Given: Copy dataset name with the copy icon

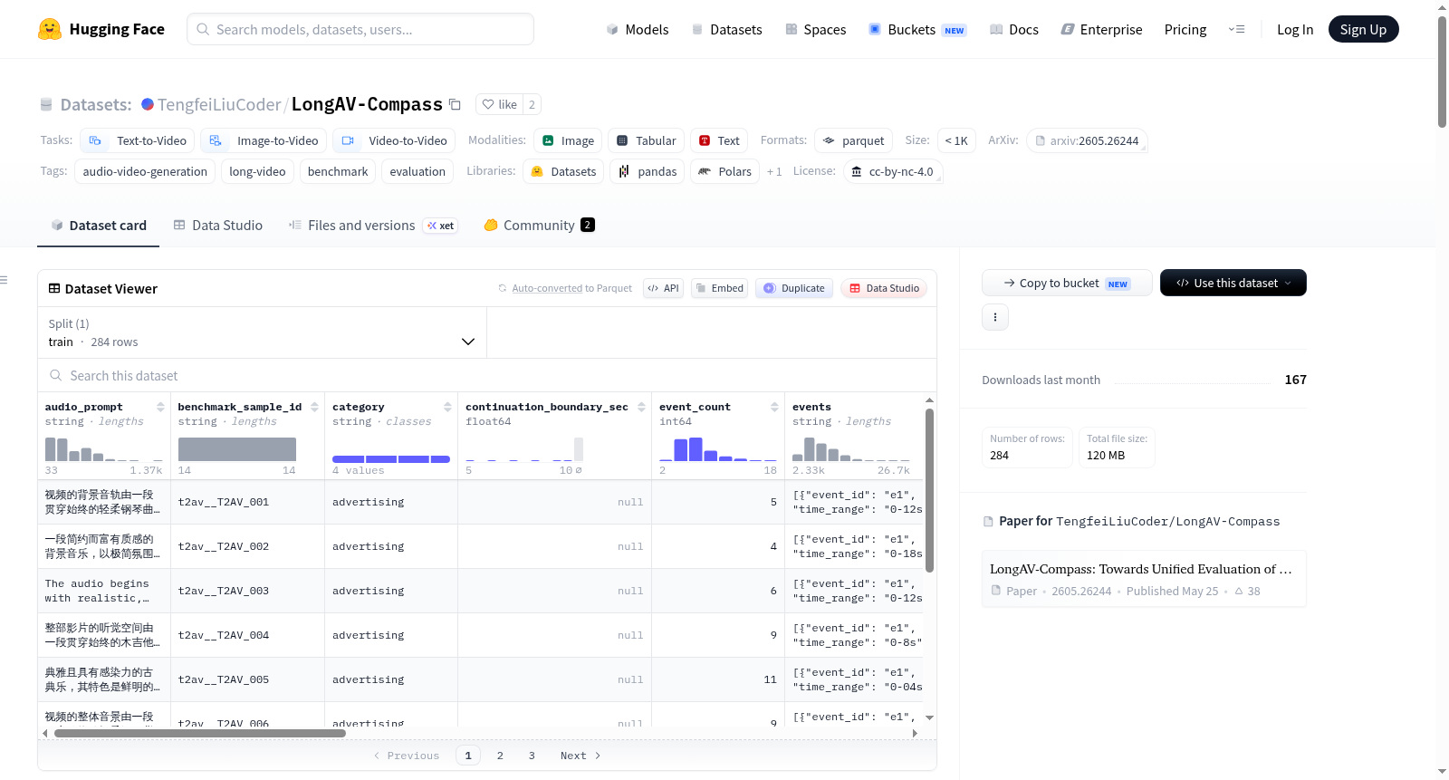Looking at the screenshot, I should (456, 104).
